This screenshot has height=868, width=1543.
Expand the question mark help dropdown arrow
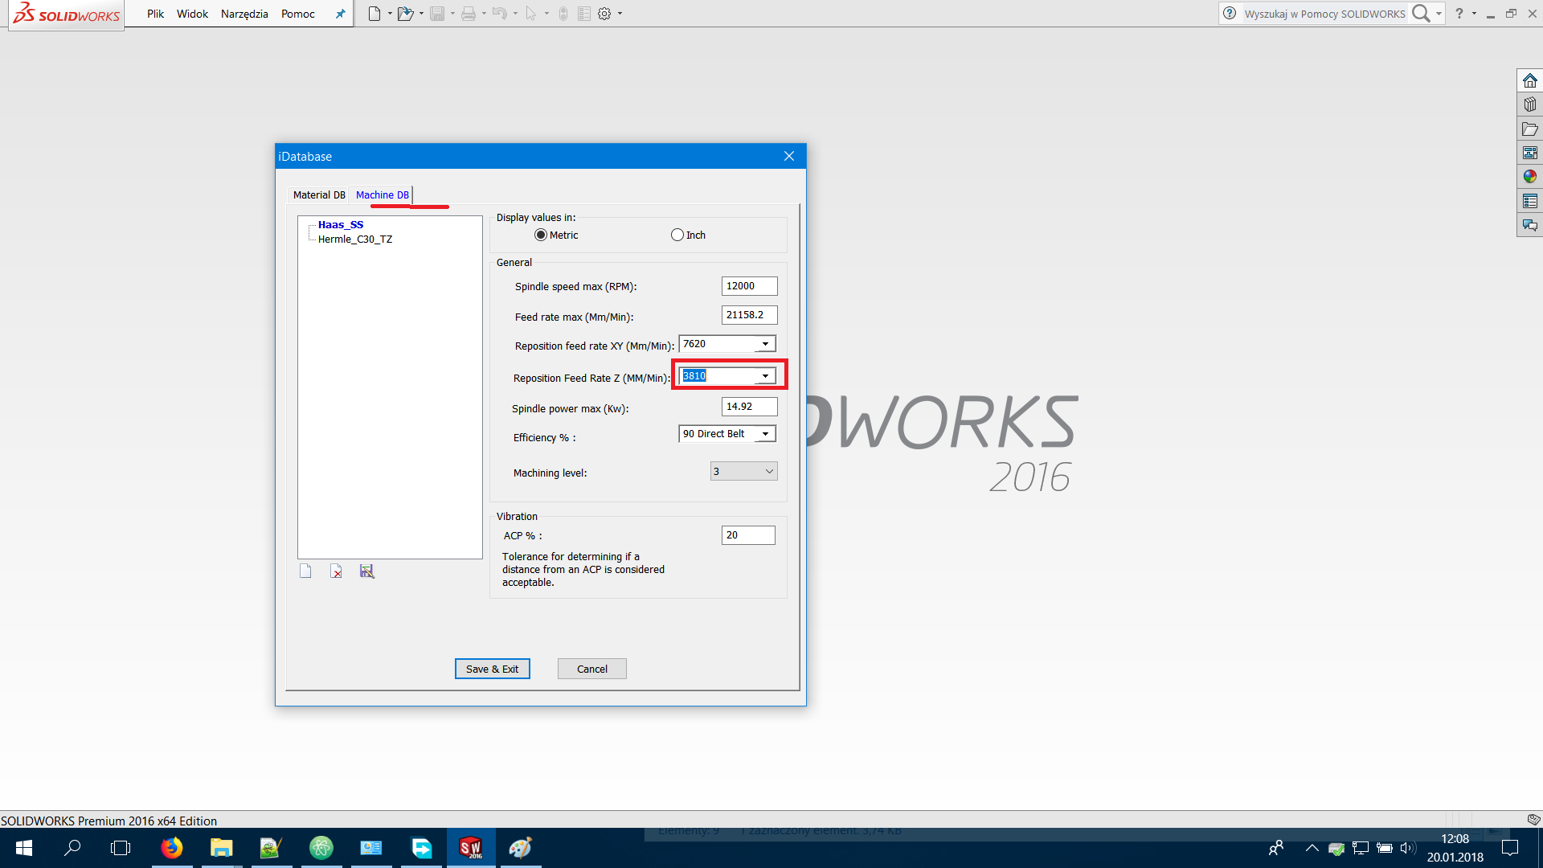tap(1474, 14)
